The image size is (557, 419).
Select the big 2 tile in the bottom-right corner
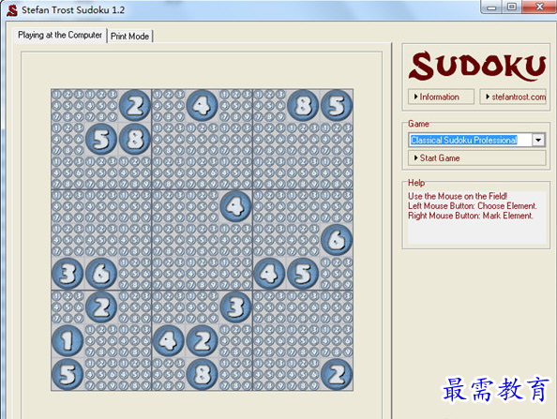pyautogui.click(x=337, y=374)
